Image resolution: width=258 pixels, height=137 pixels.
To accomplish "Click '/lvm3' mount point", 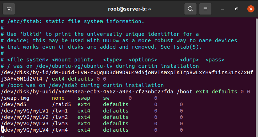I will pyautogui.click(x=60, y=124).
